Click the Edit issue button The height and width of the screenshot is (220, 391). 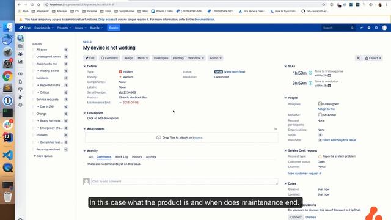tap(90, 58)
